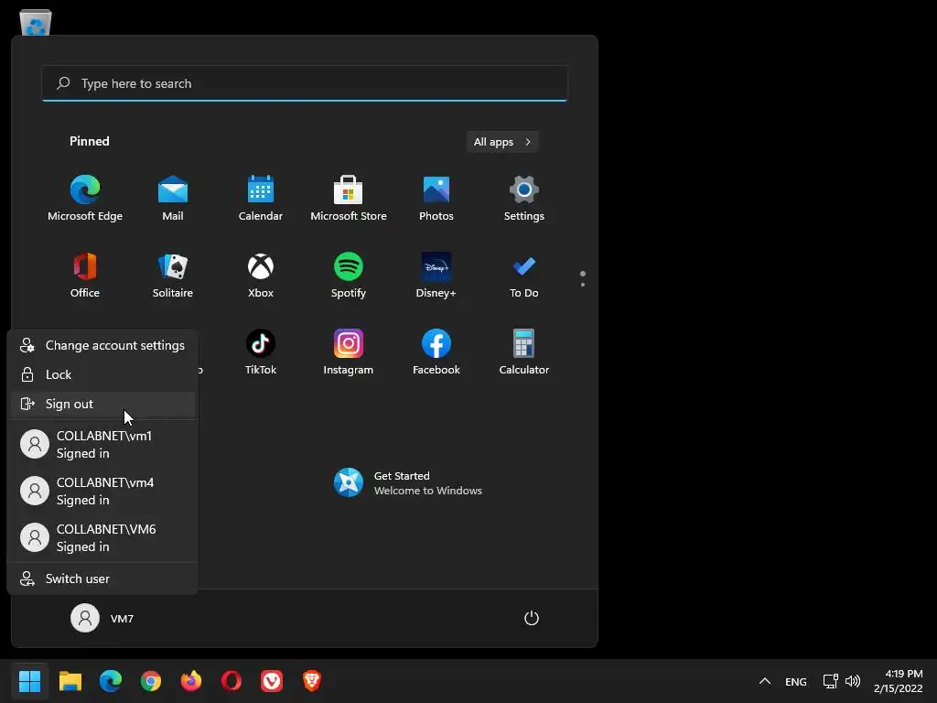Open Spotify
This screenshot has height=703, width=937.
[349, 275]
